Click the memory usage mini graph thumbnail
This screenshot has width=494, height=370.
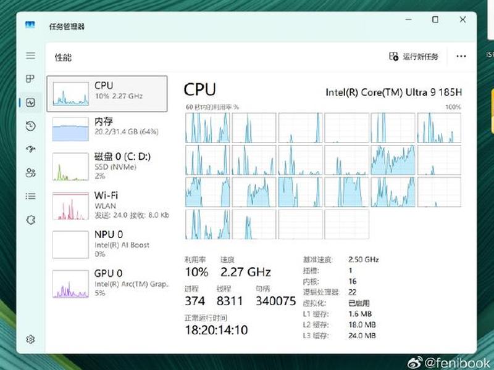tap(70, 129)
